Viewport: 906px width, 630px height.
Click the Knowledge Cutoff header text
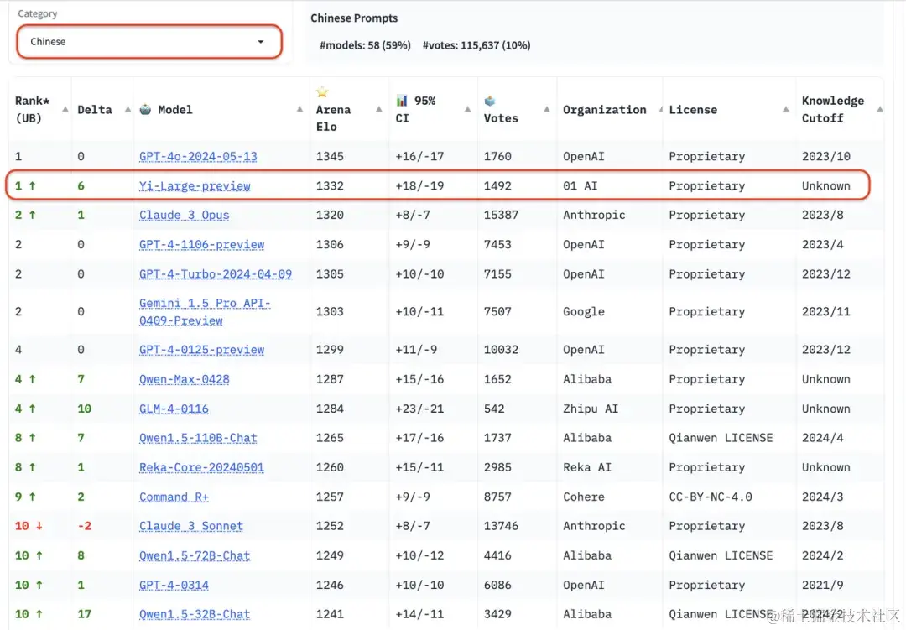coord(833,109)
